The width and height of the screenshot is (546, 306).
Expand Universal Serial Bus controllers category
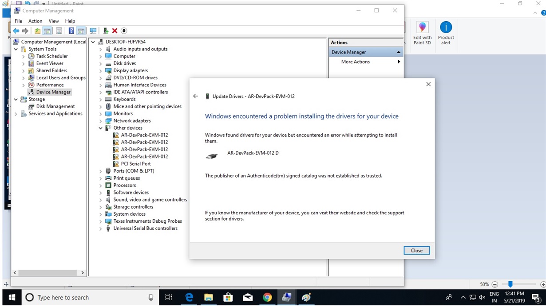(100, 229)
